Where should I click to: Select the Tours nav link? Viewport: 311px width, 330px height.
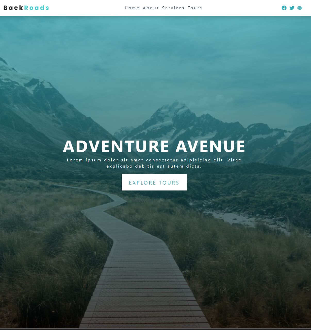pyautogui.click(x=195, y=8)
